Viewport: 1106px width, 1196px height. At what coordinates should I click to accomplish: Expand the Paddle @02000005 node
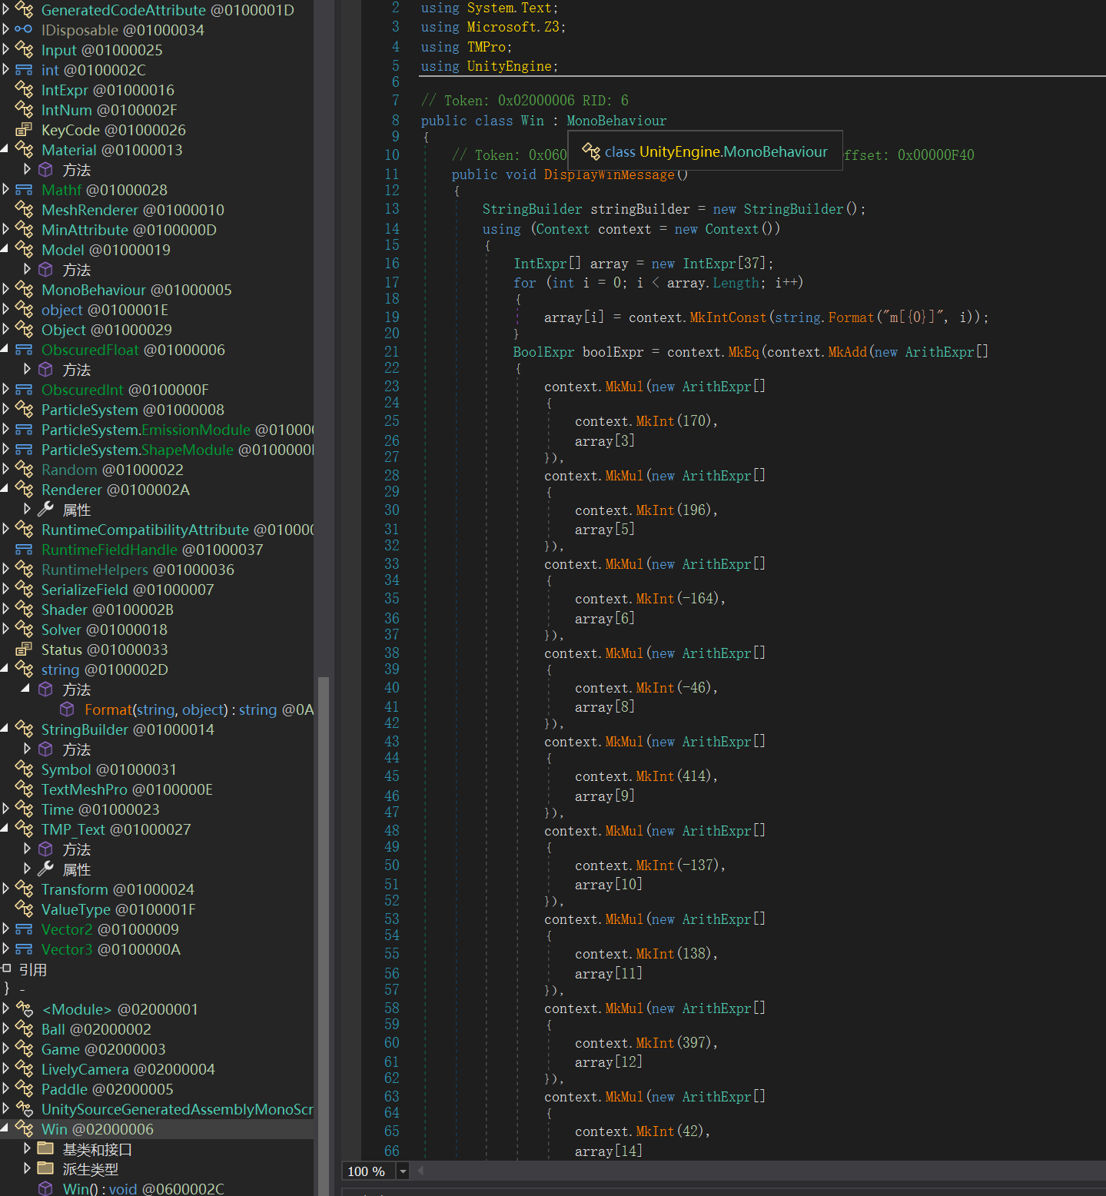pos(5,1089)
